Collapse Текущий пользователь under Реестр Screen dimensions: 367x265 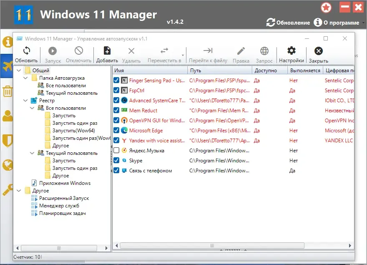[32, 153]
